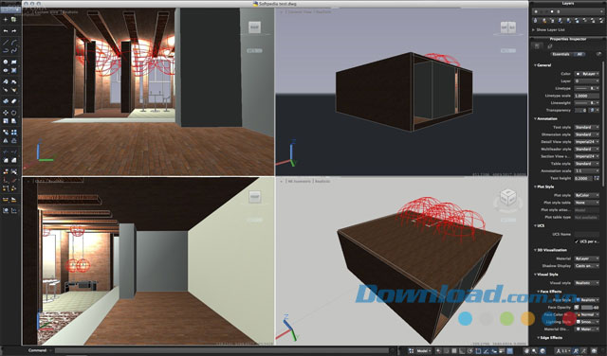Viewport: 607px width, 356px height.
Task: Click the globe icon in the status bar
Action: point(543,351)
